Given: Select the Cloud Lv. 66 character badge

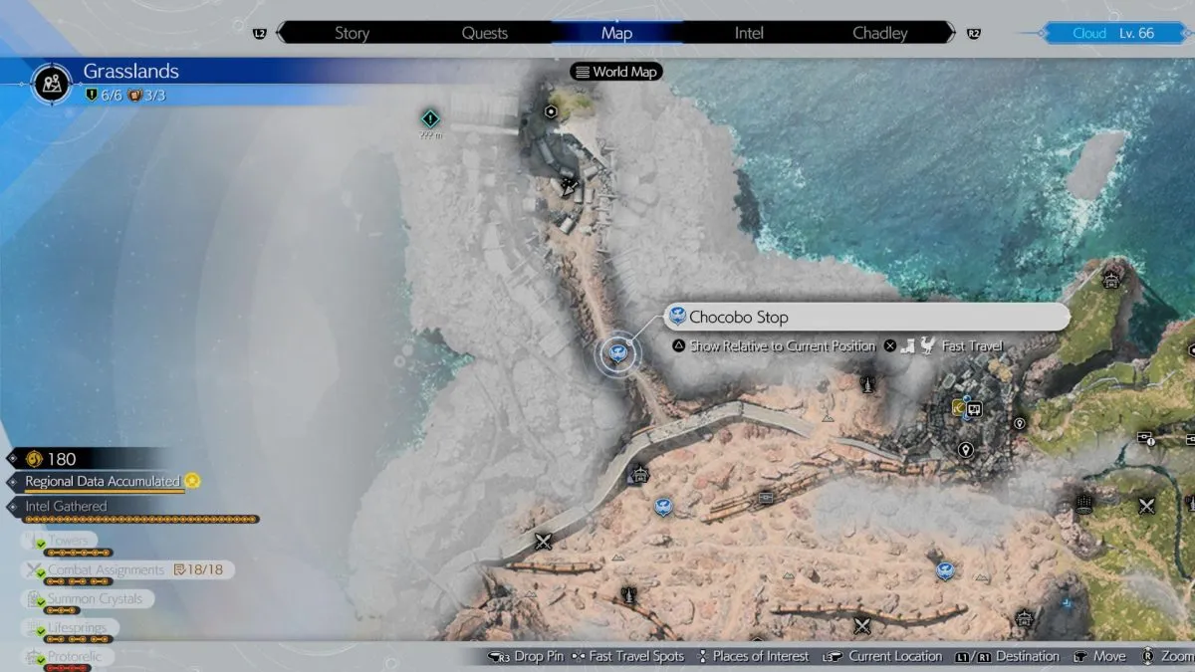Looking at the screenshot, I should 1113,33.
